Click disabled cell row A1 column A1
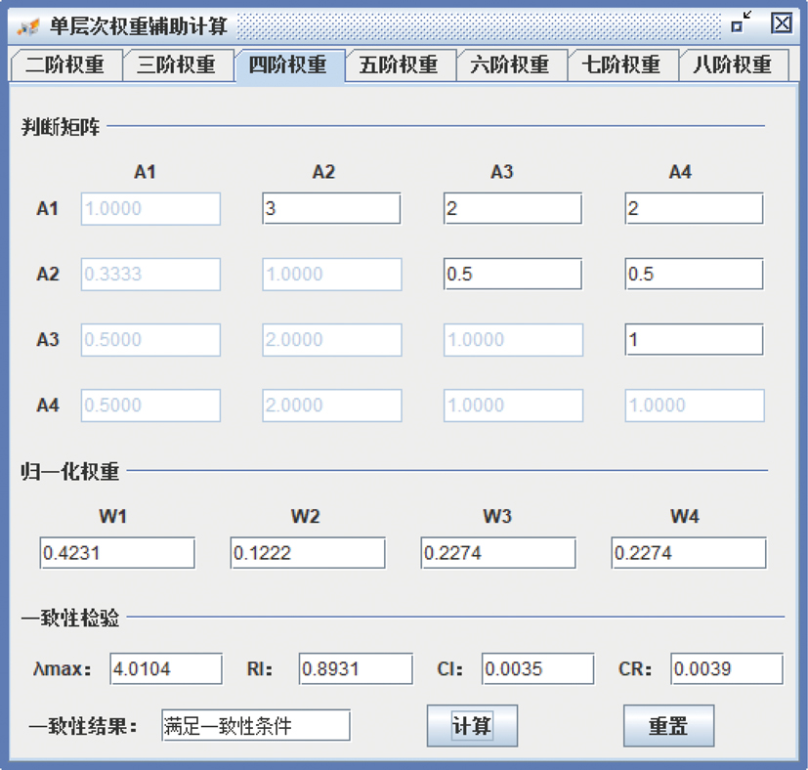Screen dimensions: 808x770 click(150, 209)
